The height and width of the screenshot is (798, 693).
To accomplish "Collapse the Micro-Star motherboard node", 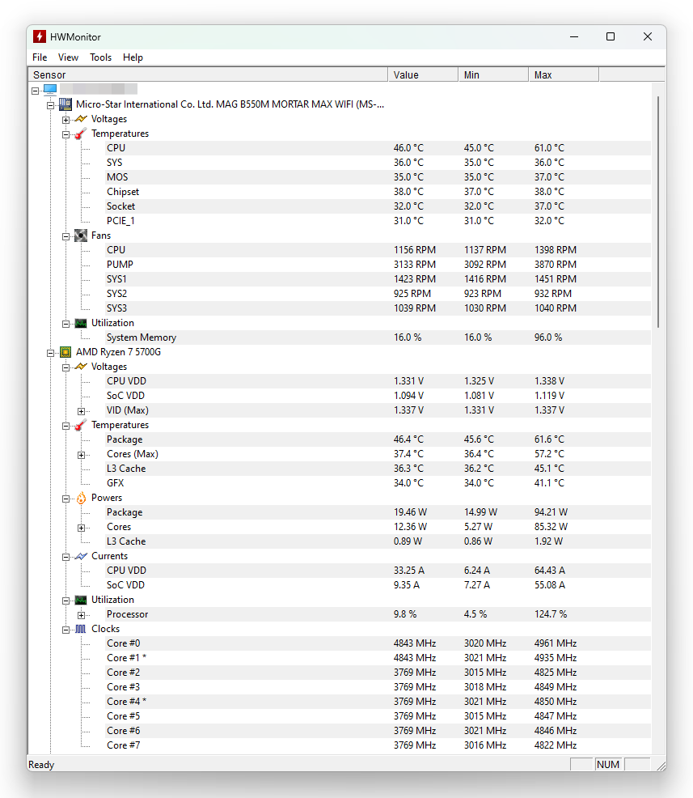I will 50,105.
